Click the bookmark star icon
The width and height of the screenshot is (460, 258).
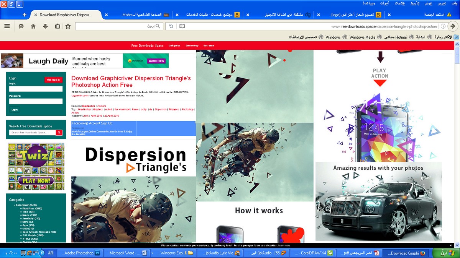[x=68, y=26]
